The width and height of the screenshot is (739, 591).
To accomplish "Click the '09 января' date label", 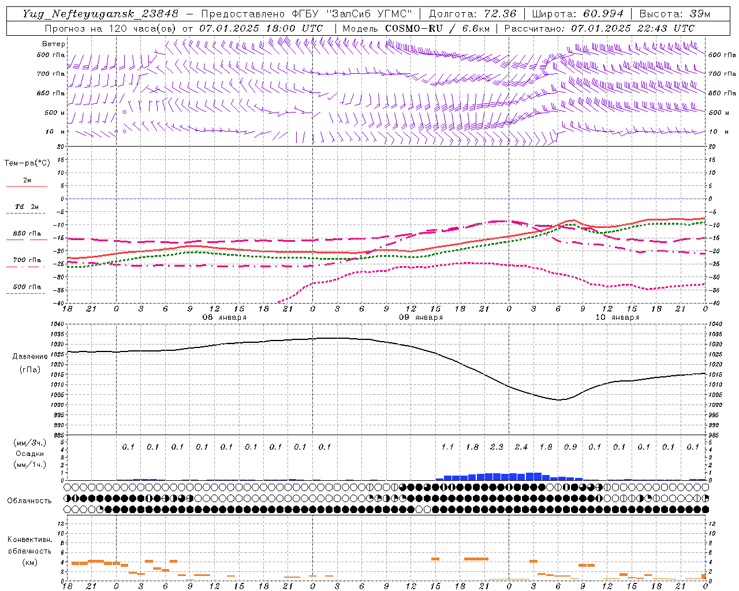I will pos(421,317).
